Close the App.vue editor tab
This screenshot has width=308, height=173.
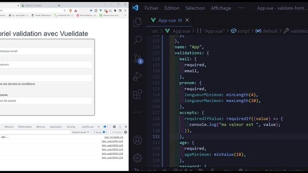[187, 20]
